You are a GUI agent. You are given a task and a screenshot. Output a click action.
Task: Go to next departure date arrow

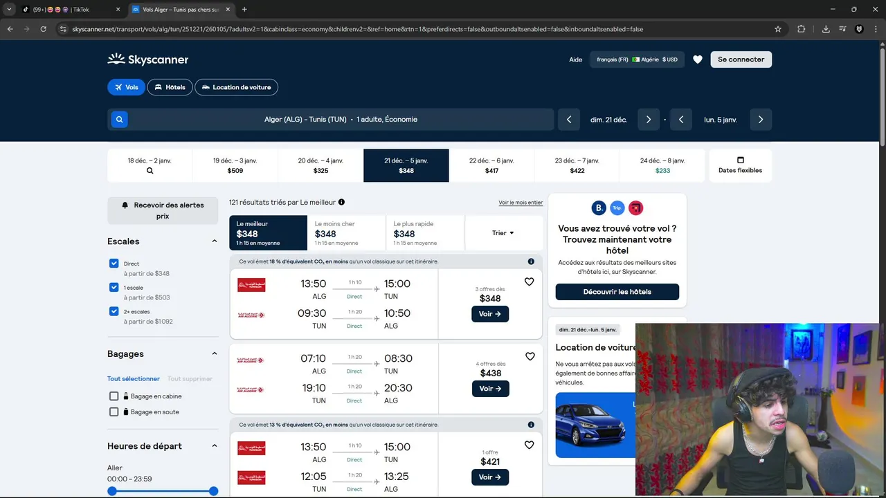pos(649,120)
